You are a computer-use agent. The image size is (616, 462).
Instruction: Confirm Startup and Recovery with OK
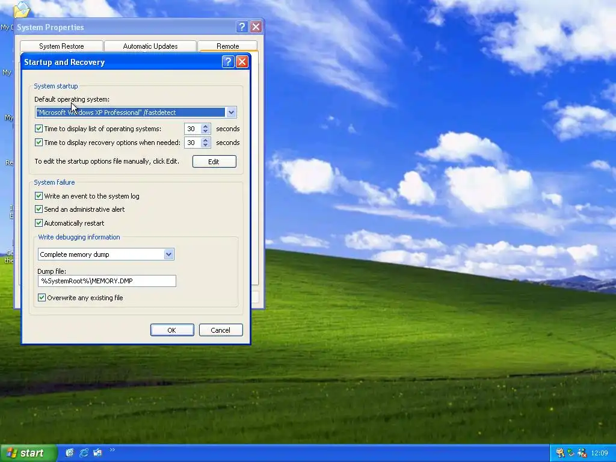(x=172, y=330)
